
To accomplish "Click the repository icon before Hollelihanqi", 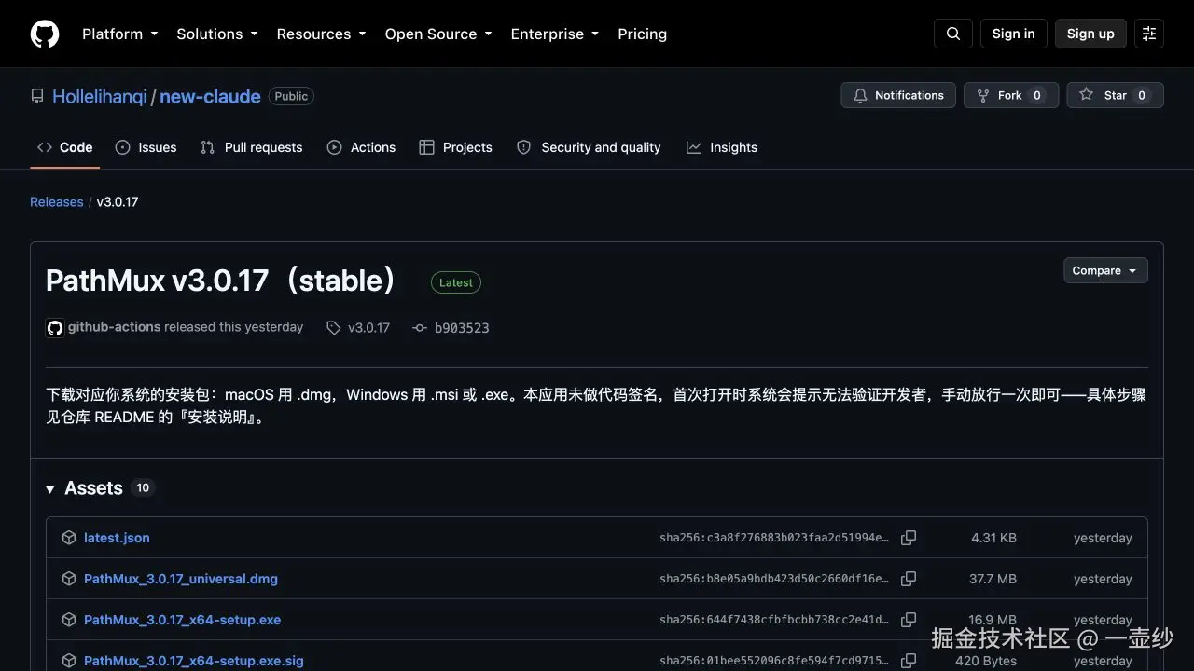I will coord(37,96).
